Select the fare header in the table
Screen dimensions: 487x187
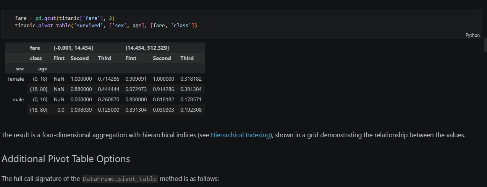pos(35,48)
